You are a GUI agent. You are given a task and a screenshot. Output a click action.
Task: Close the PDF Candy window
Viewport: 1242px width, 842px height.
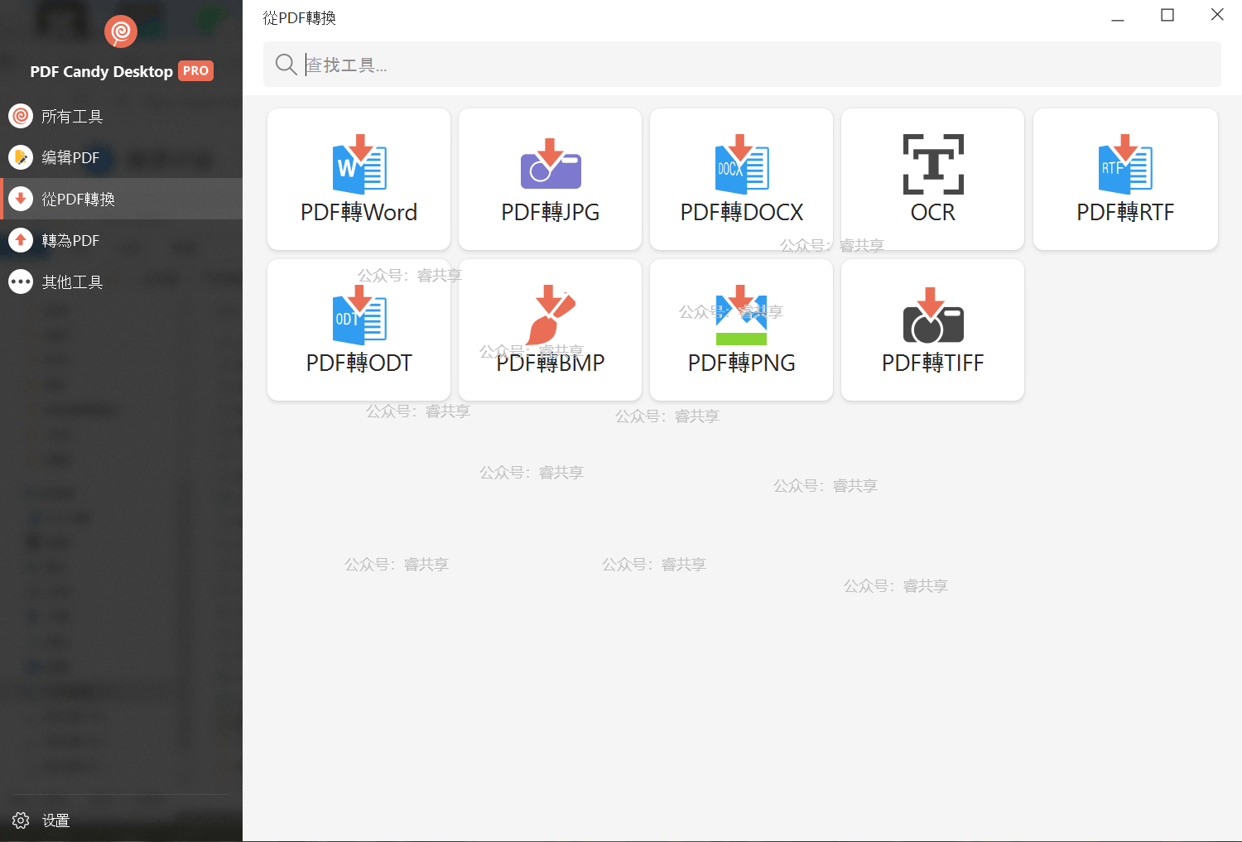(x=1217, y=14)
